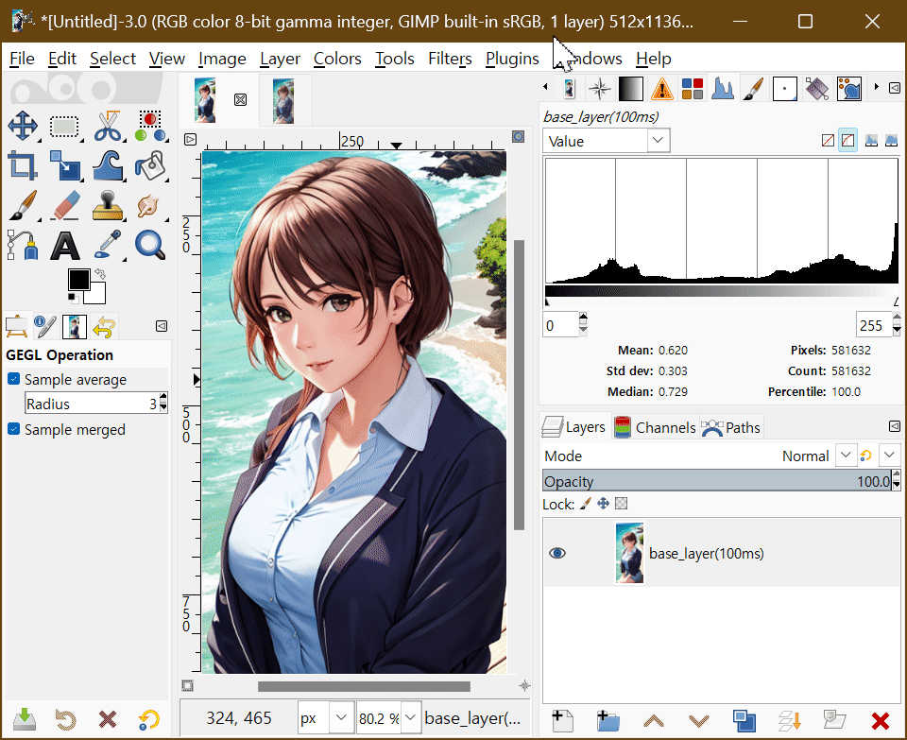The image size is (907, 740).
Task: Open the Colors menu
Action: click(337, 59)
